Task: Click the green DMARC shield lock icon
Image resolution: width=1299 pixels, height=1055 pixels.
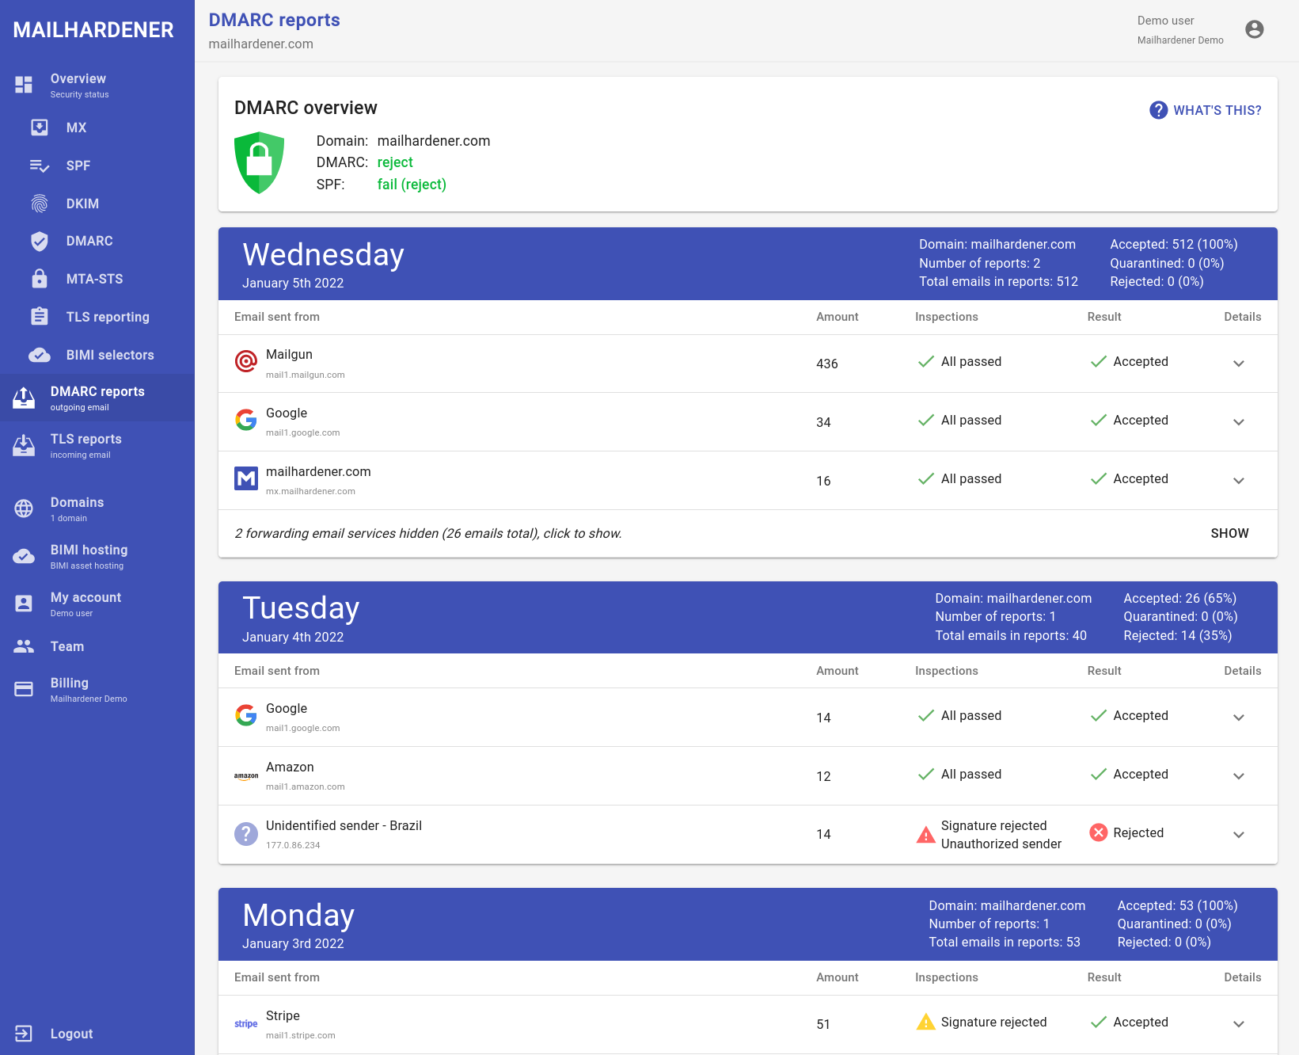Action: point(259,162)
